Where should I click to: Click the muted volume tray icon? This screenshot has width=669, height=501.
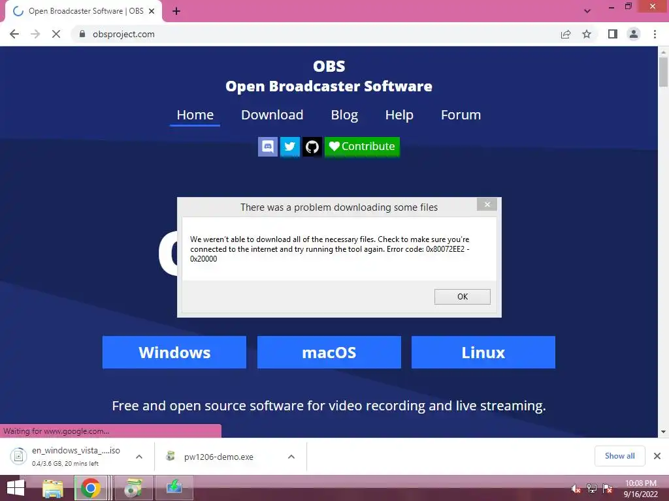(x=576, y=489)
